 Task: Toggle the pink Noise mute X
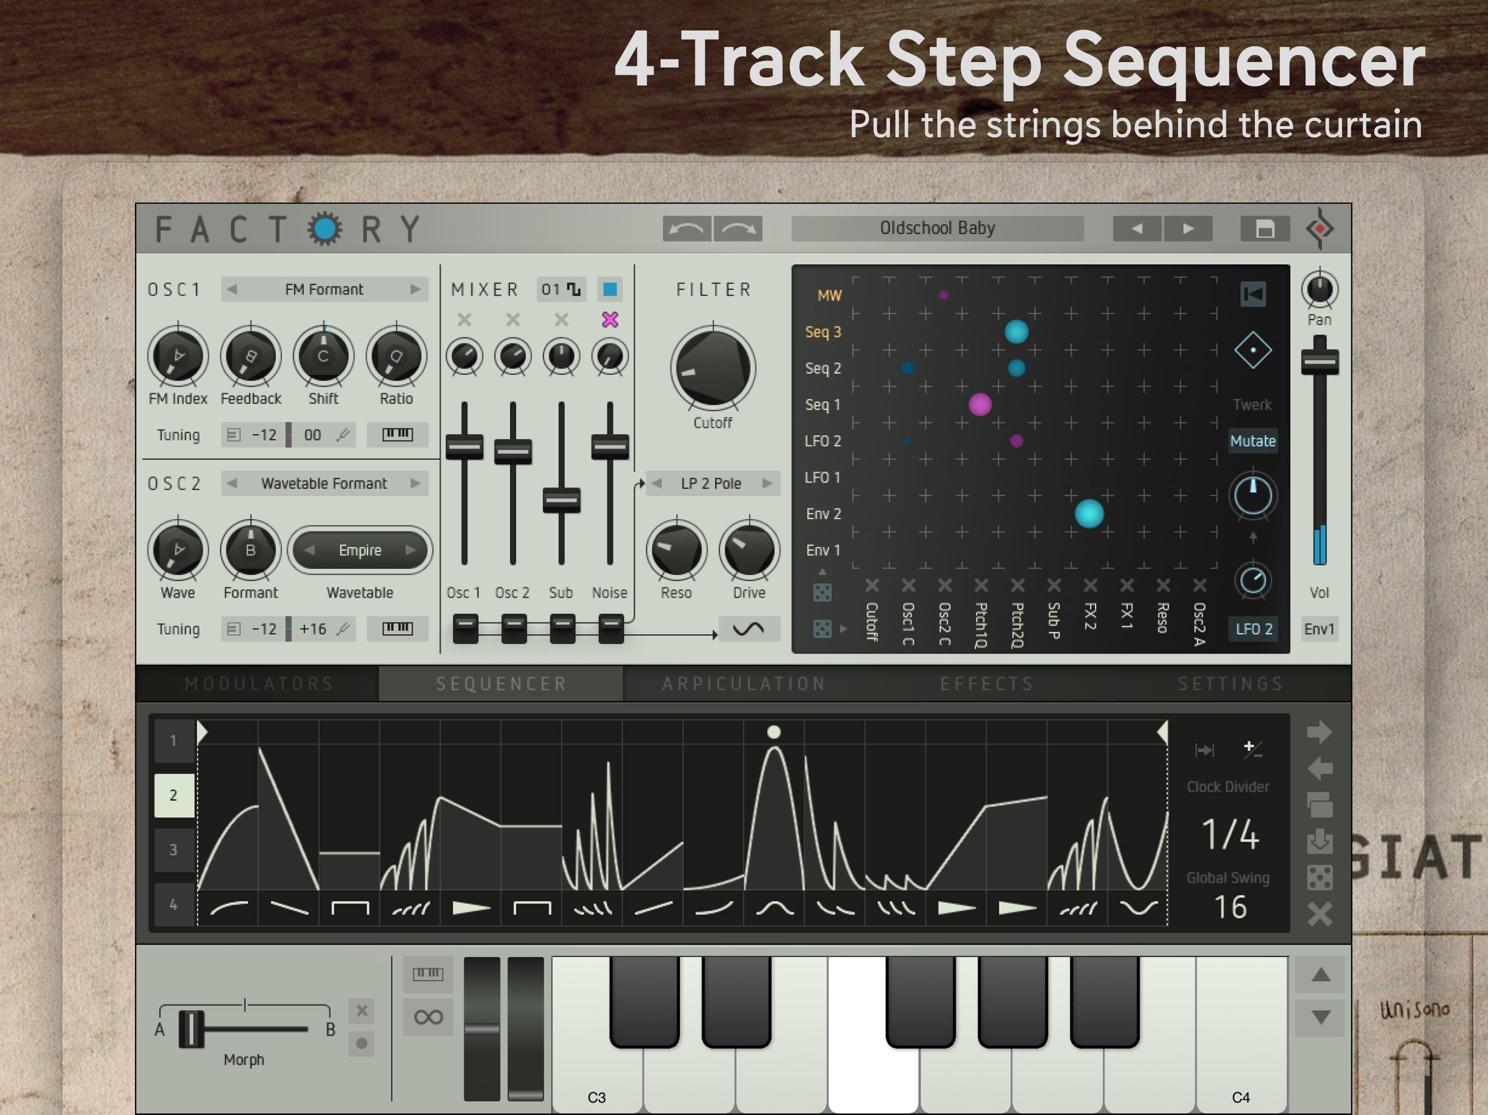pyautogui.click(x=609, y=320)
